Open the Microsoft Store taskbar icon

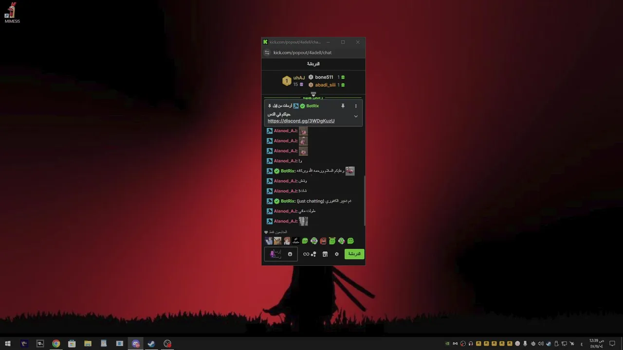pyautogui.click(x=72, y=344)
